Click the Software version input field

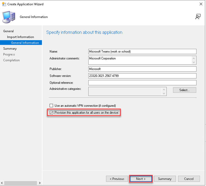pos(142,76)
